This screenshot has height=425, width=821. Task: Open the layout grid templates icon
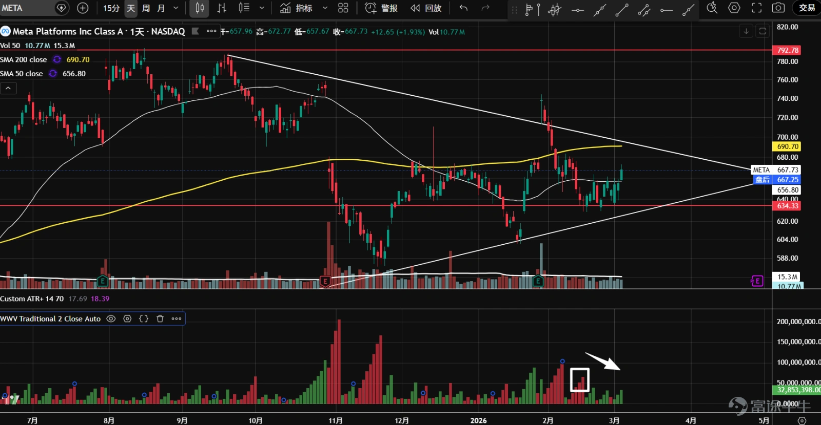[x=343, y=8]
